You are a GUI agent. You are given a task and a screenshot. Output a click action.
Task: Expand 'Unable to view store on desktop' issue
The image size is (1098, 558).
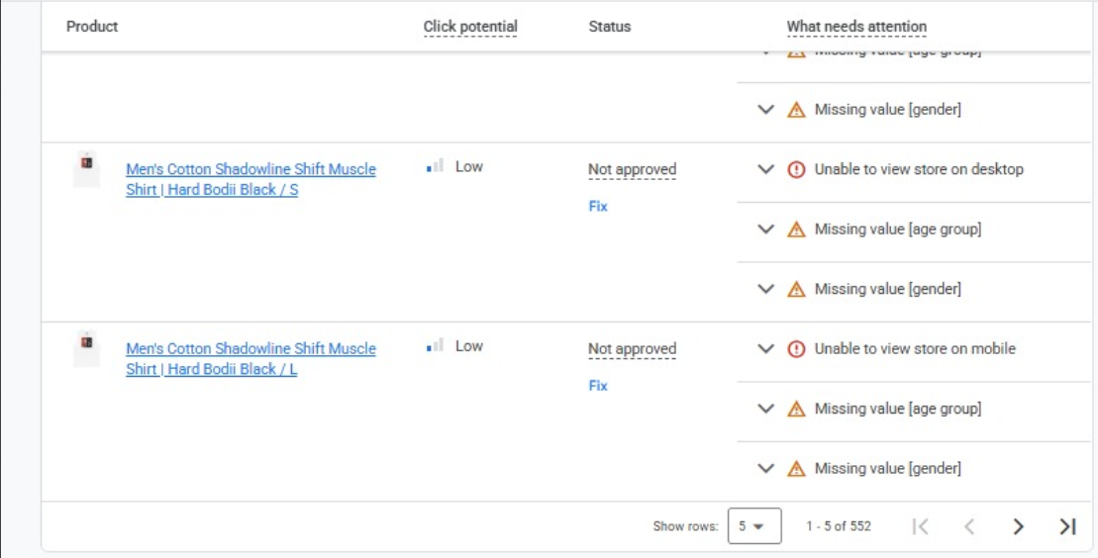tap(765, 169)
